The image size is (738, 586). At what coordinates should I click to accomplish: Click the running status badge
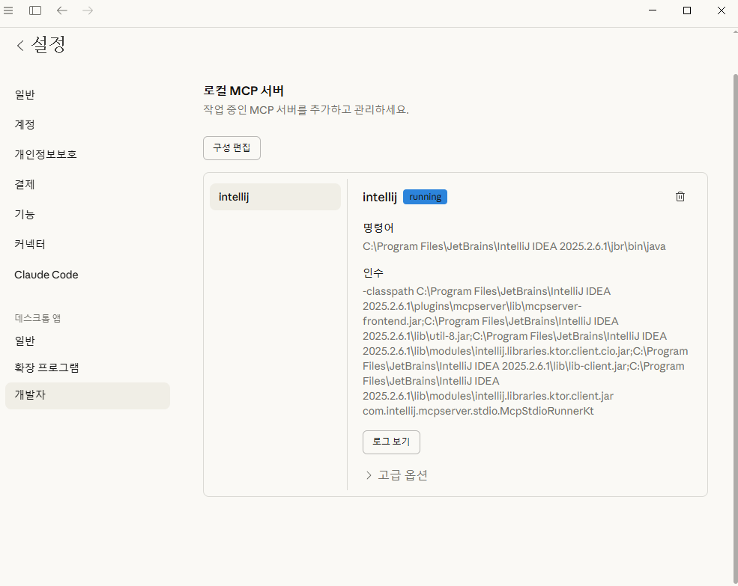(425, 197)
